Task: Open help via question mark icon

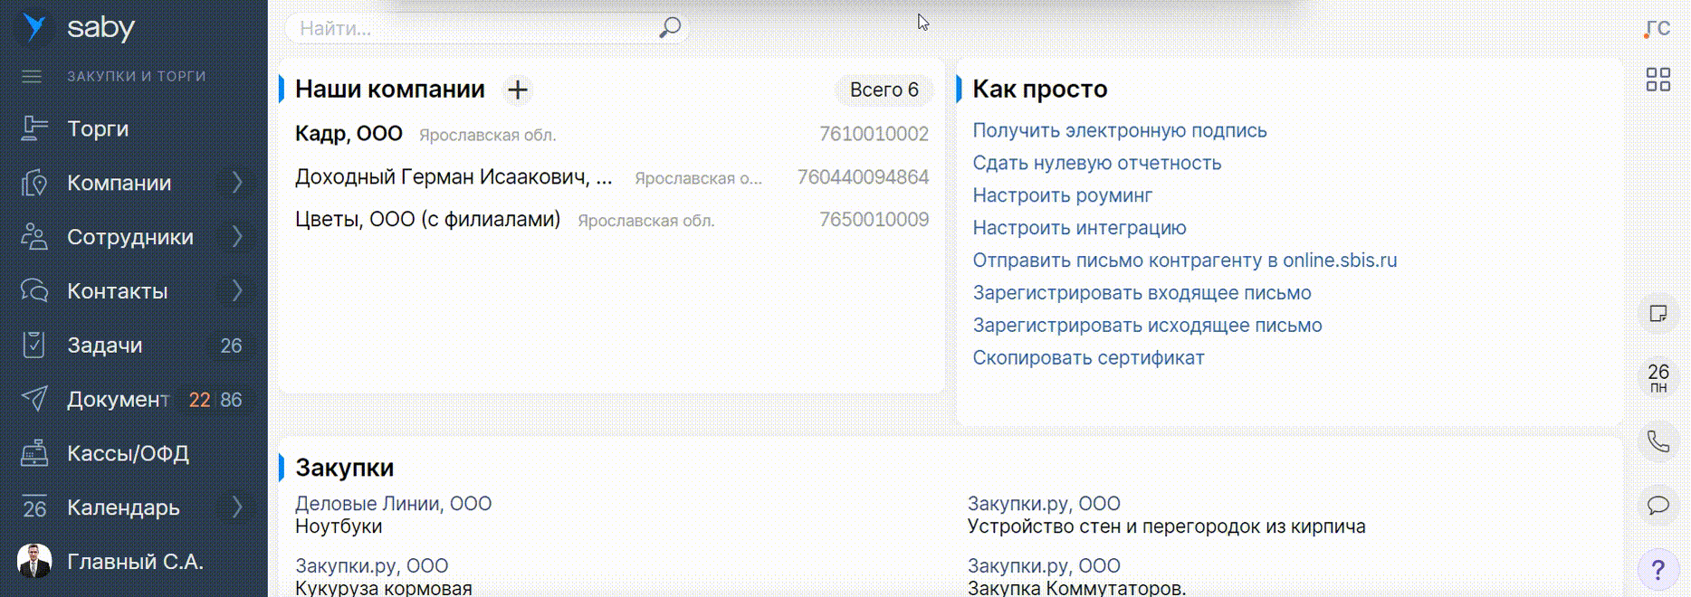Action: coord(1658,570)
